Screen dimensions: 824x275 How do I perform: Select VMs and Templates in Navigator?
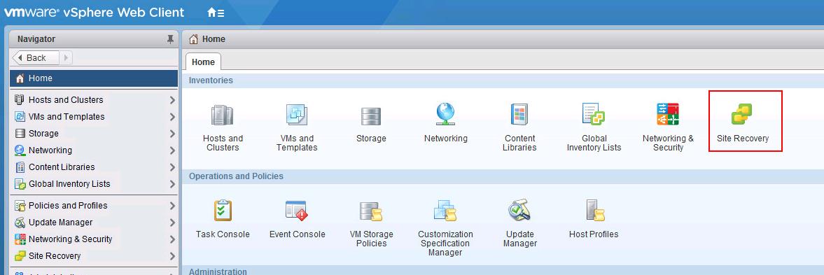94,116
